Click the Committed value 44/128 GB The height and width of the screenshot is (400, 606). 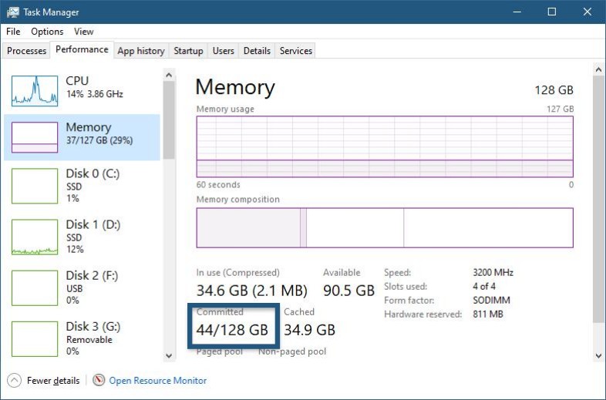(232, 330)
